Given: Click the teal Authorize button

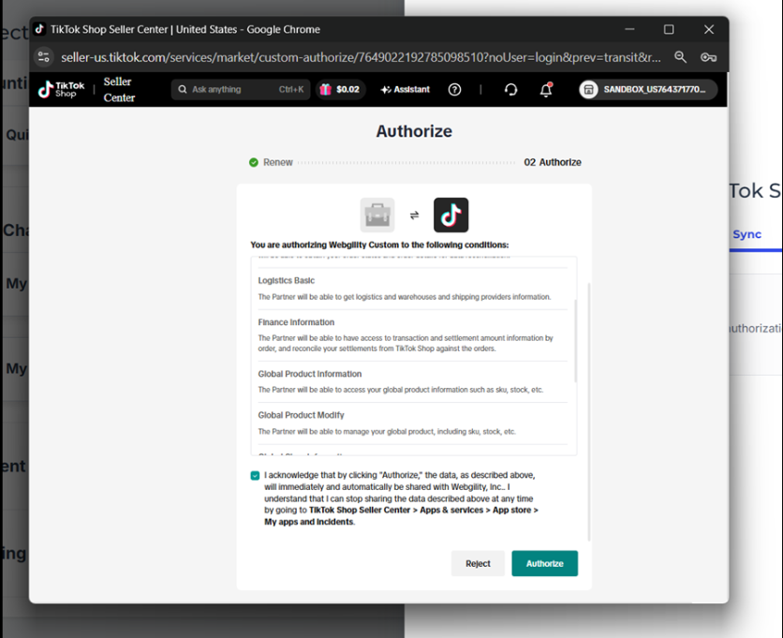Looking at the screenshot, I should tap(544, 564).
